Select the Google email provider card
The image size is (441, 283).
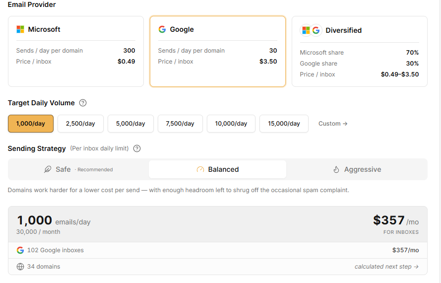218,51
